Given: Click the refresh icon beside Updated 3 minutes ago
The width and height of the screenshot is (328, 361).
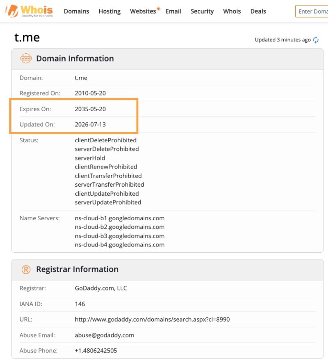Looking at the screenshot, I should 316,40.
